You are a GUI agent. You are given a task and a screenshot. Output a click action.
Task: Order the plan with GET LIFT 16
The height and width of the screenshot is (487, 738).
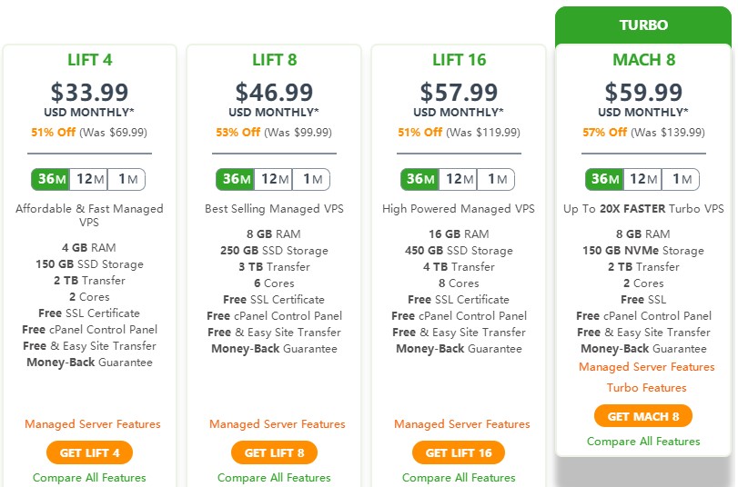point(459,452)
